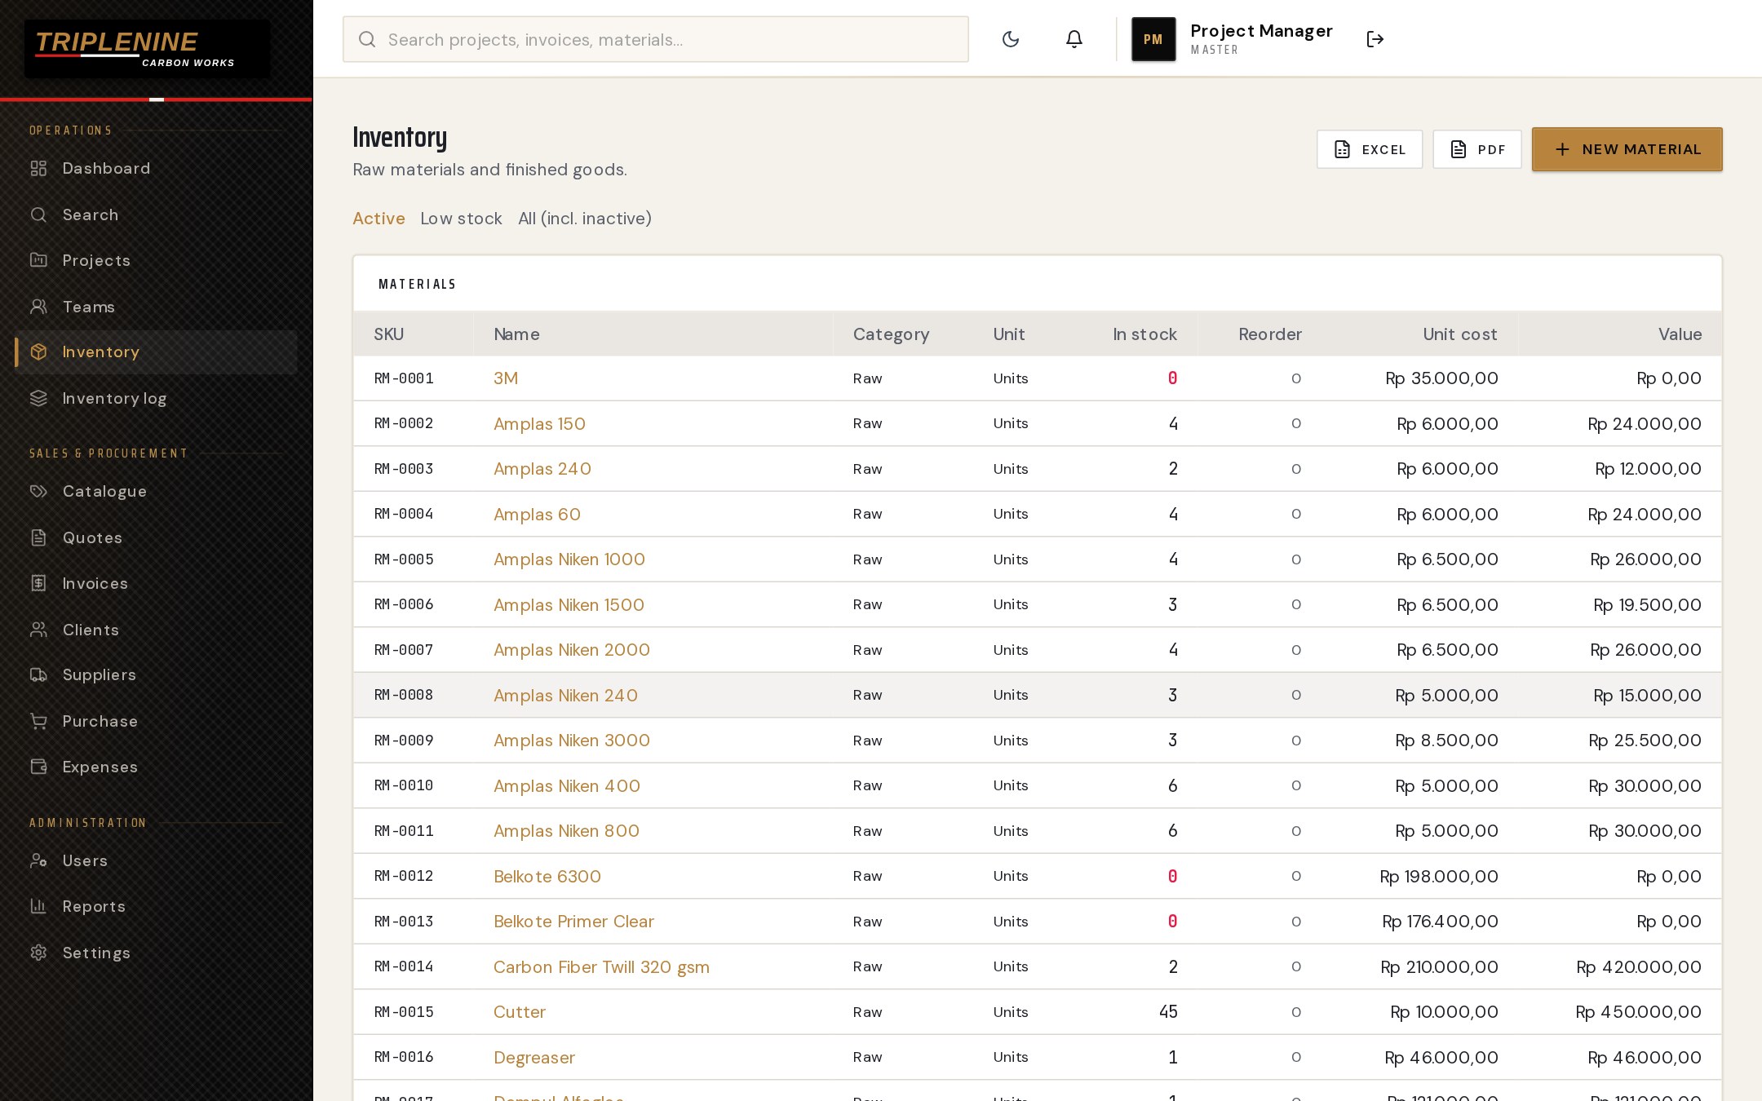The width and height of the screenshot is (1762, 1101).
Task: Export inventory to Excel
Action: (1370, 149)
